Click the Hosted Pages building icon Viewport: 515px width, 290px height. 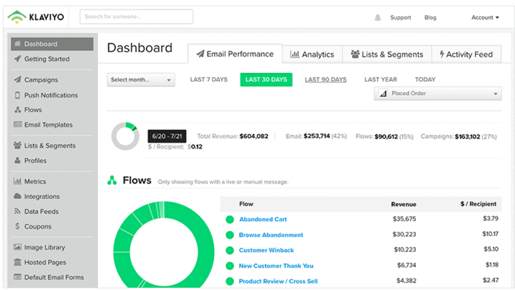pos(18,262)
